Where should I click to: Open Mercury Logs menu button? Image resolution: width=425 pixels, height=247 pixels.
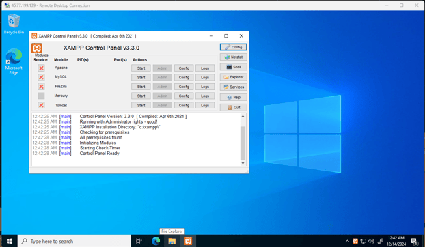tap(205, 96)
